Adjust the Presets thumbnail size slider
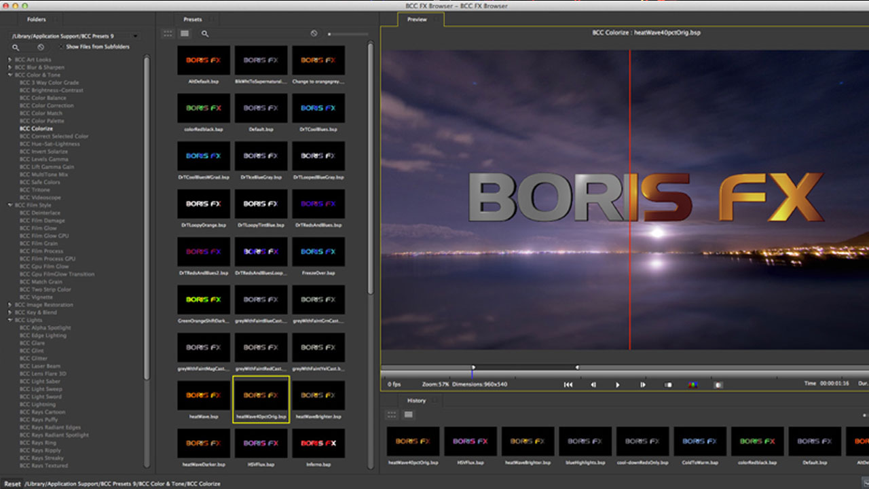 [348, 33]
